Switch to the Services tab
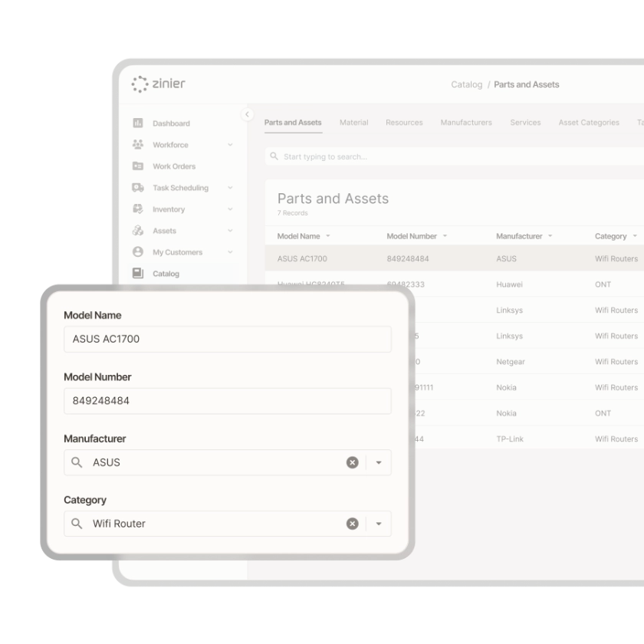This screenshot has height=644, width=644. [x=525, y=123]
